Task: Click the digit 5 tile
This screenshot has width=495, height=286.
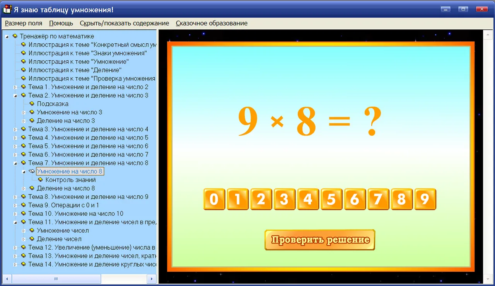Action: point(331,199)
